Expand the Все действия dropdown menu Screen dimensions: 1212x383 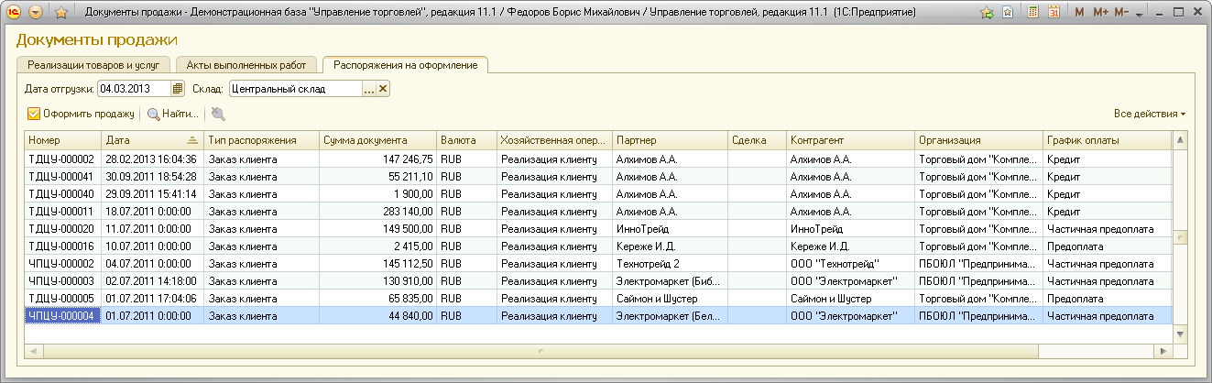(1149, 114)
